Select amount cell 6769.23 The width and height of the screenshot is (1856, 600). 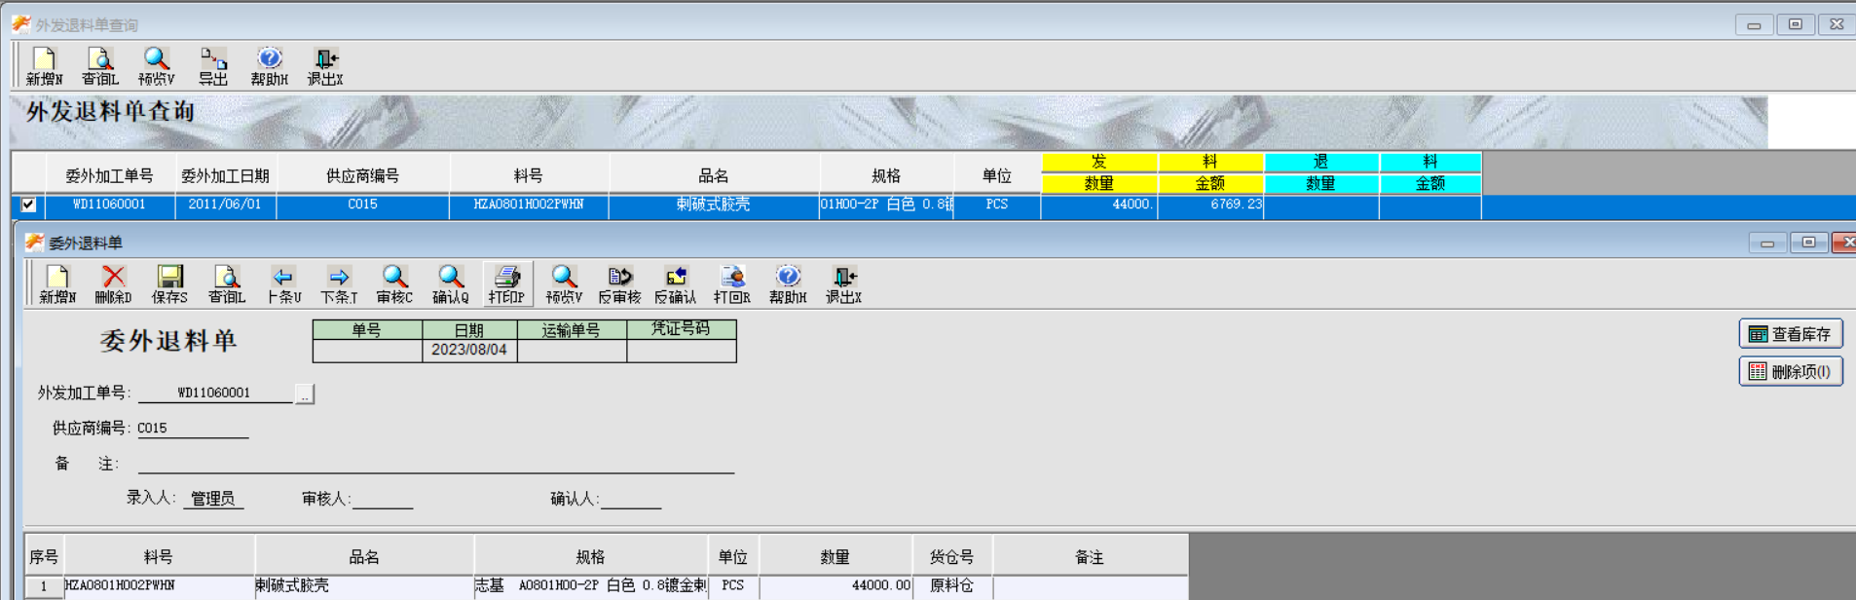1210,205
